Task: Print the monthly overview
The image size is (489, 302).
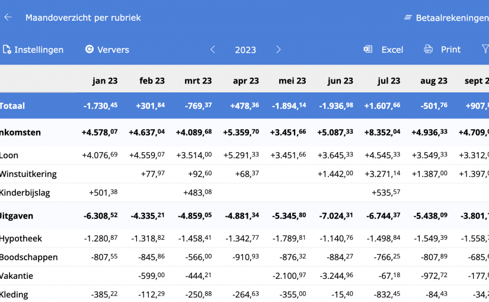Action: pos(442,50)
